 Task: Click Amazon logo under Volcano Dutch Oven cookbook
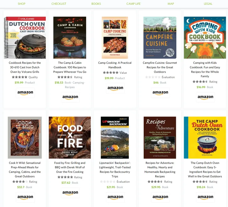pos(25,93)
